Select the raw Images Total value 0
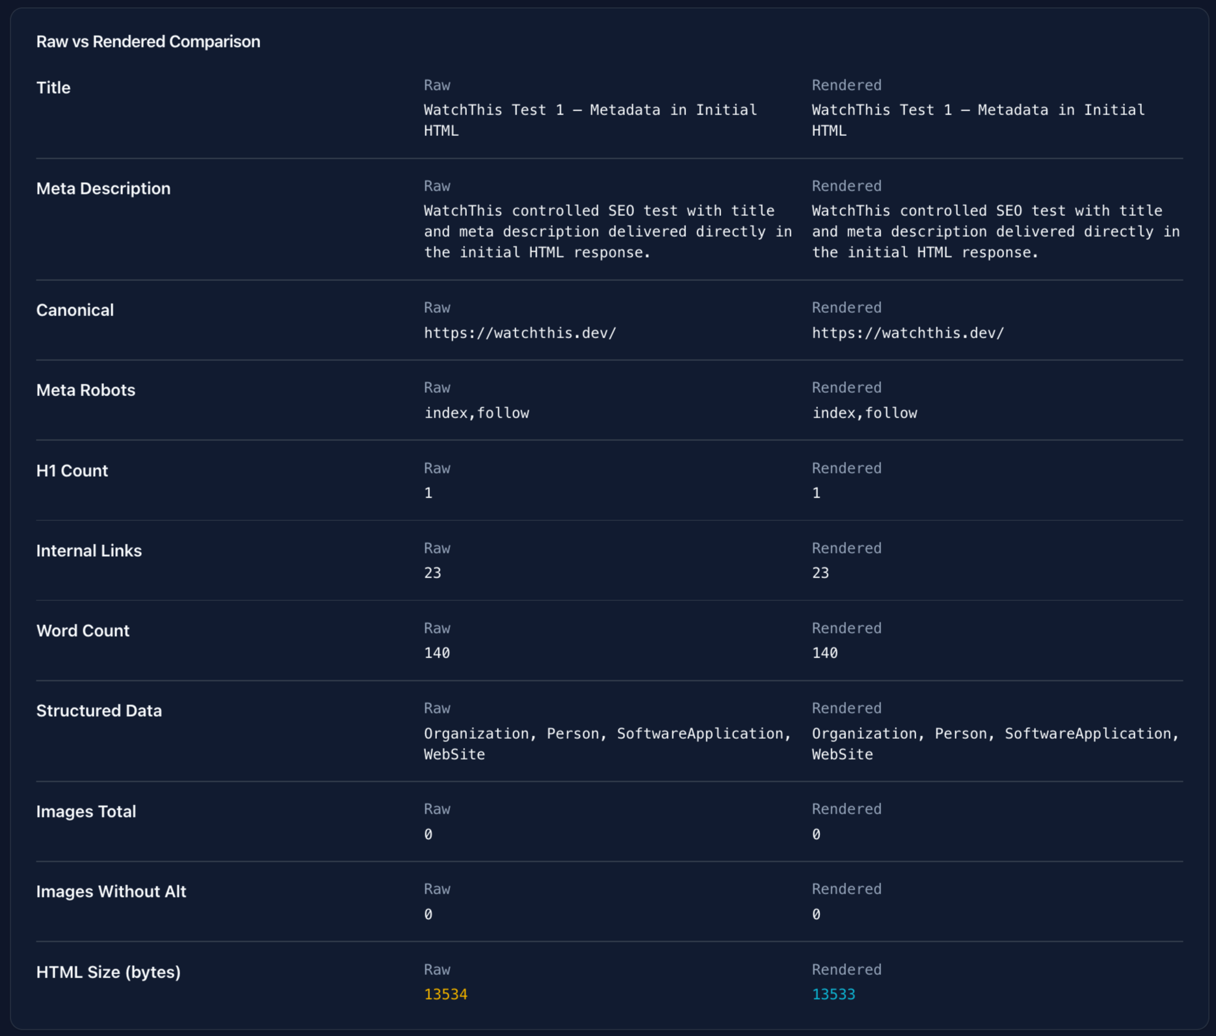 pyautogui.click(x=429, y=834)
